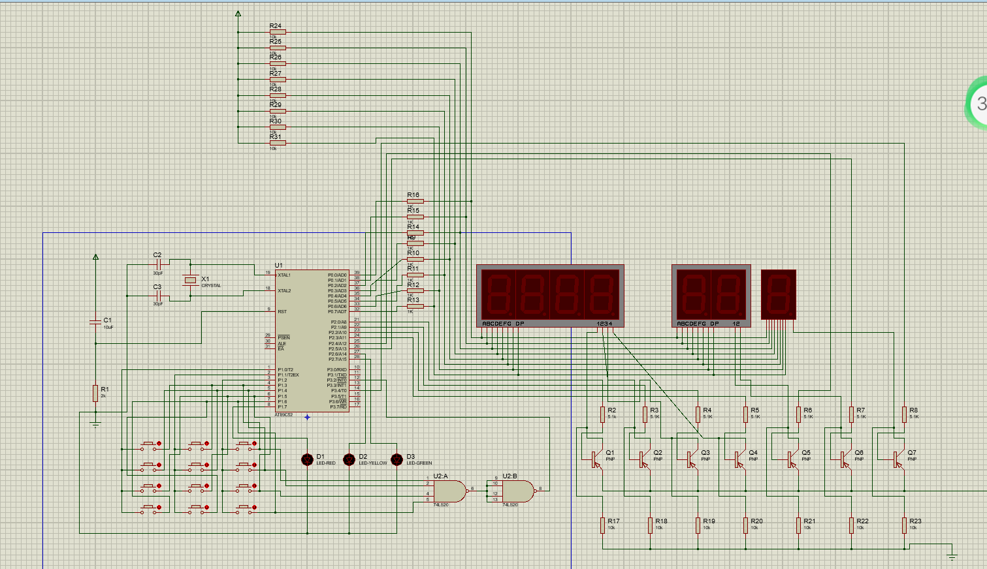
Task: Click the yellow LED D2
Action: pos(349,459)
